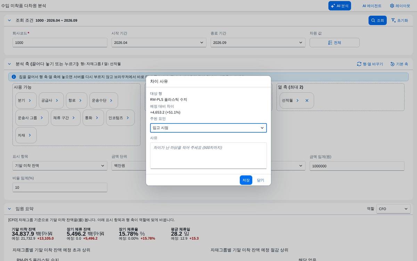Click arrow on the 공급사 chip
This screenshot has height=261, width=417.
(57, 100)
